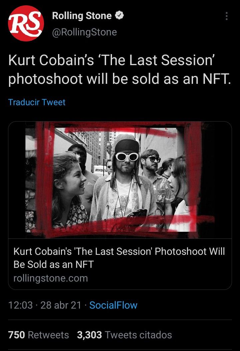This screenshot has height=351, width=240.
Task: View the 3,303 Tweets citados list
Action: tap(90, 335)
